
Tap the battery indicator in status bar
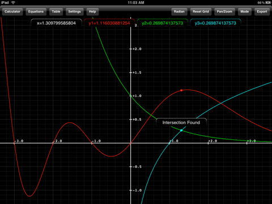pos(268,2)
